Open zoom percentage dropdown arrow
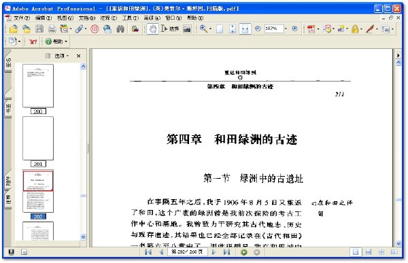Image resolution: width=408 pixels, height=263 pixels. pos(286,29)
